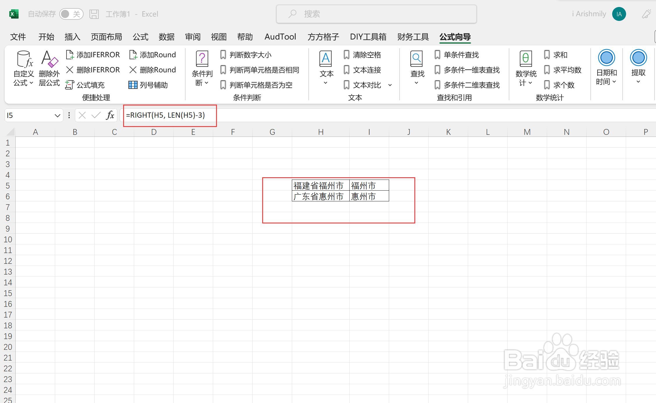Select cell containing 福建省福州市
This screenshot has height=403, width=656.
point(321,185)
